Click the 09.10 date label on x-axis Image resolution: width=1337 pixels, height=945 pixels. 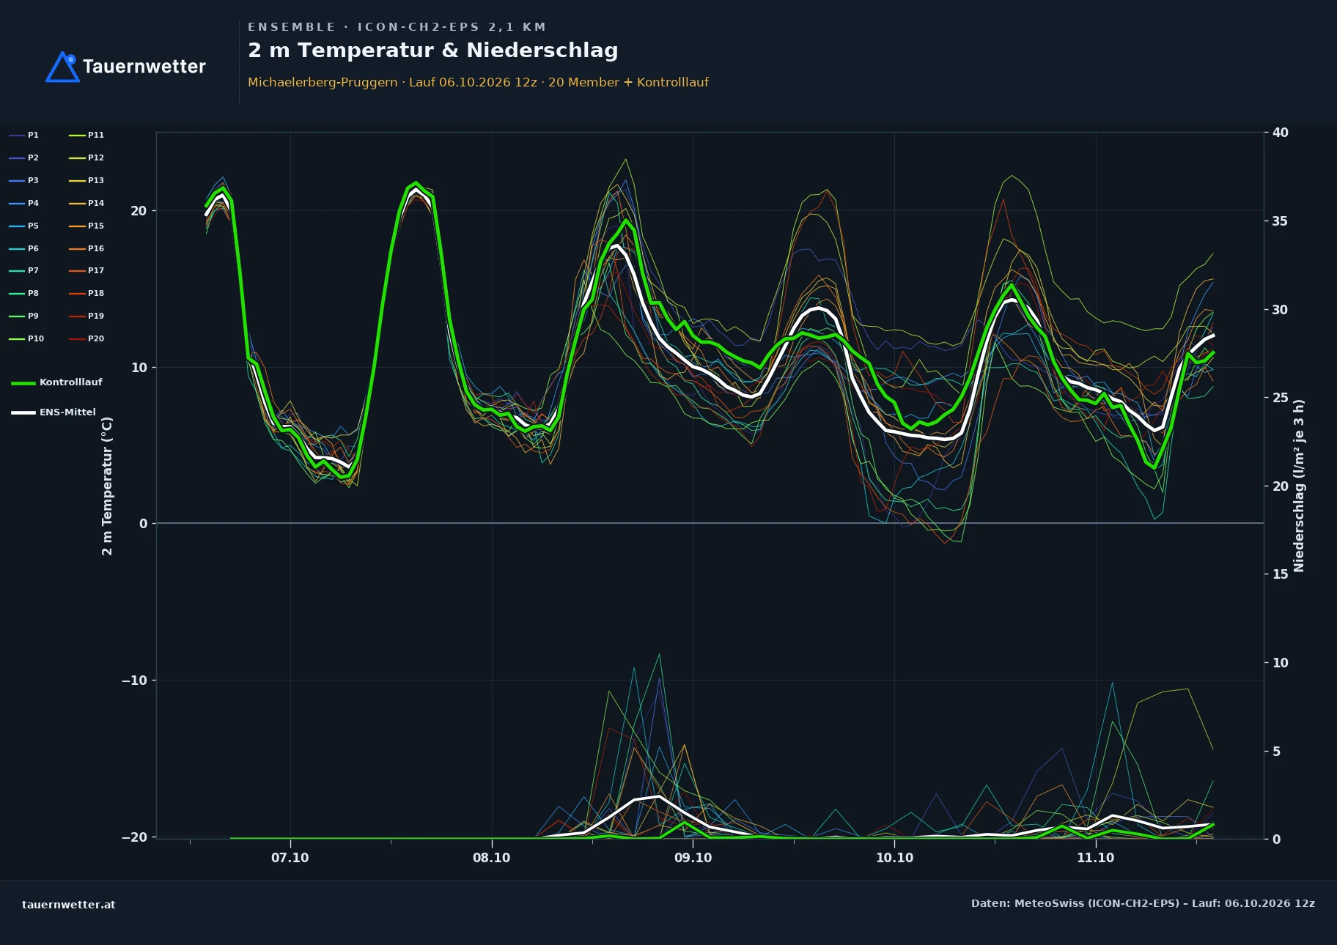coord(693,858)
